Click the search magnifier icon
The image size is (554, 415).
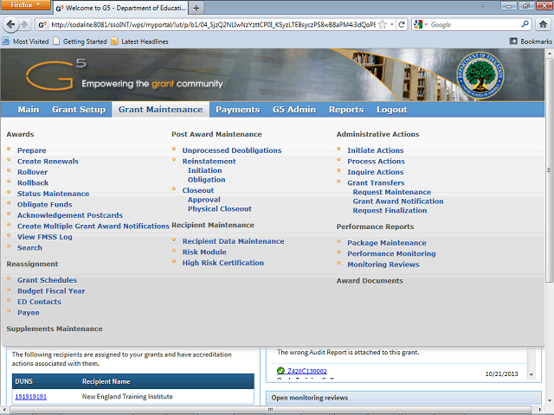click(x=525, y=24)
